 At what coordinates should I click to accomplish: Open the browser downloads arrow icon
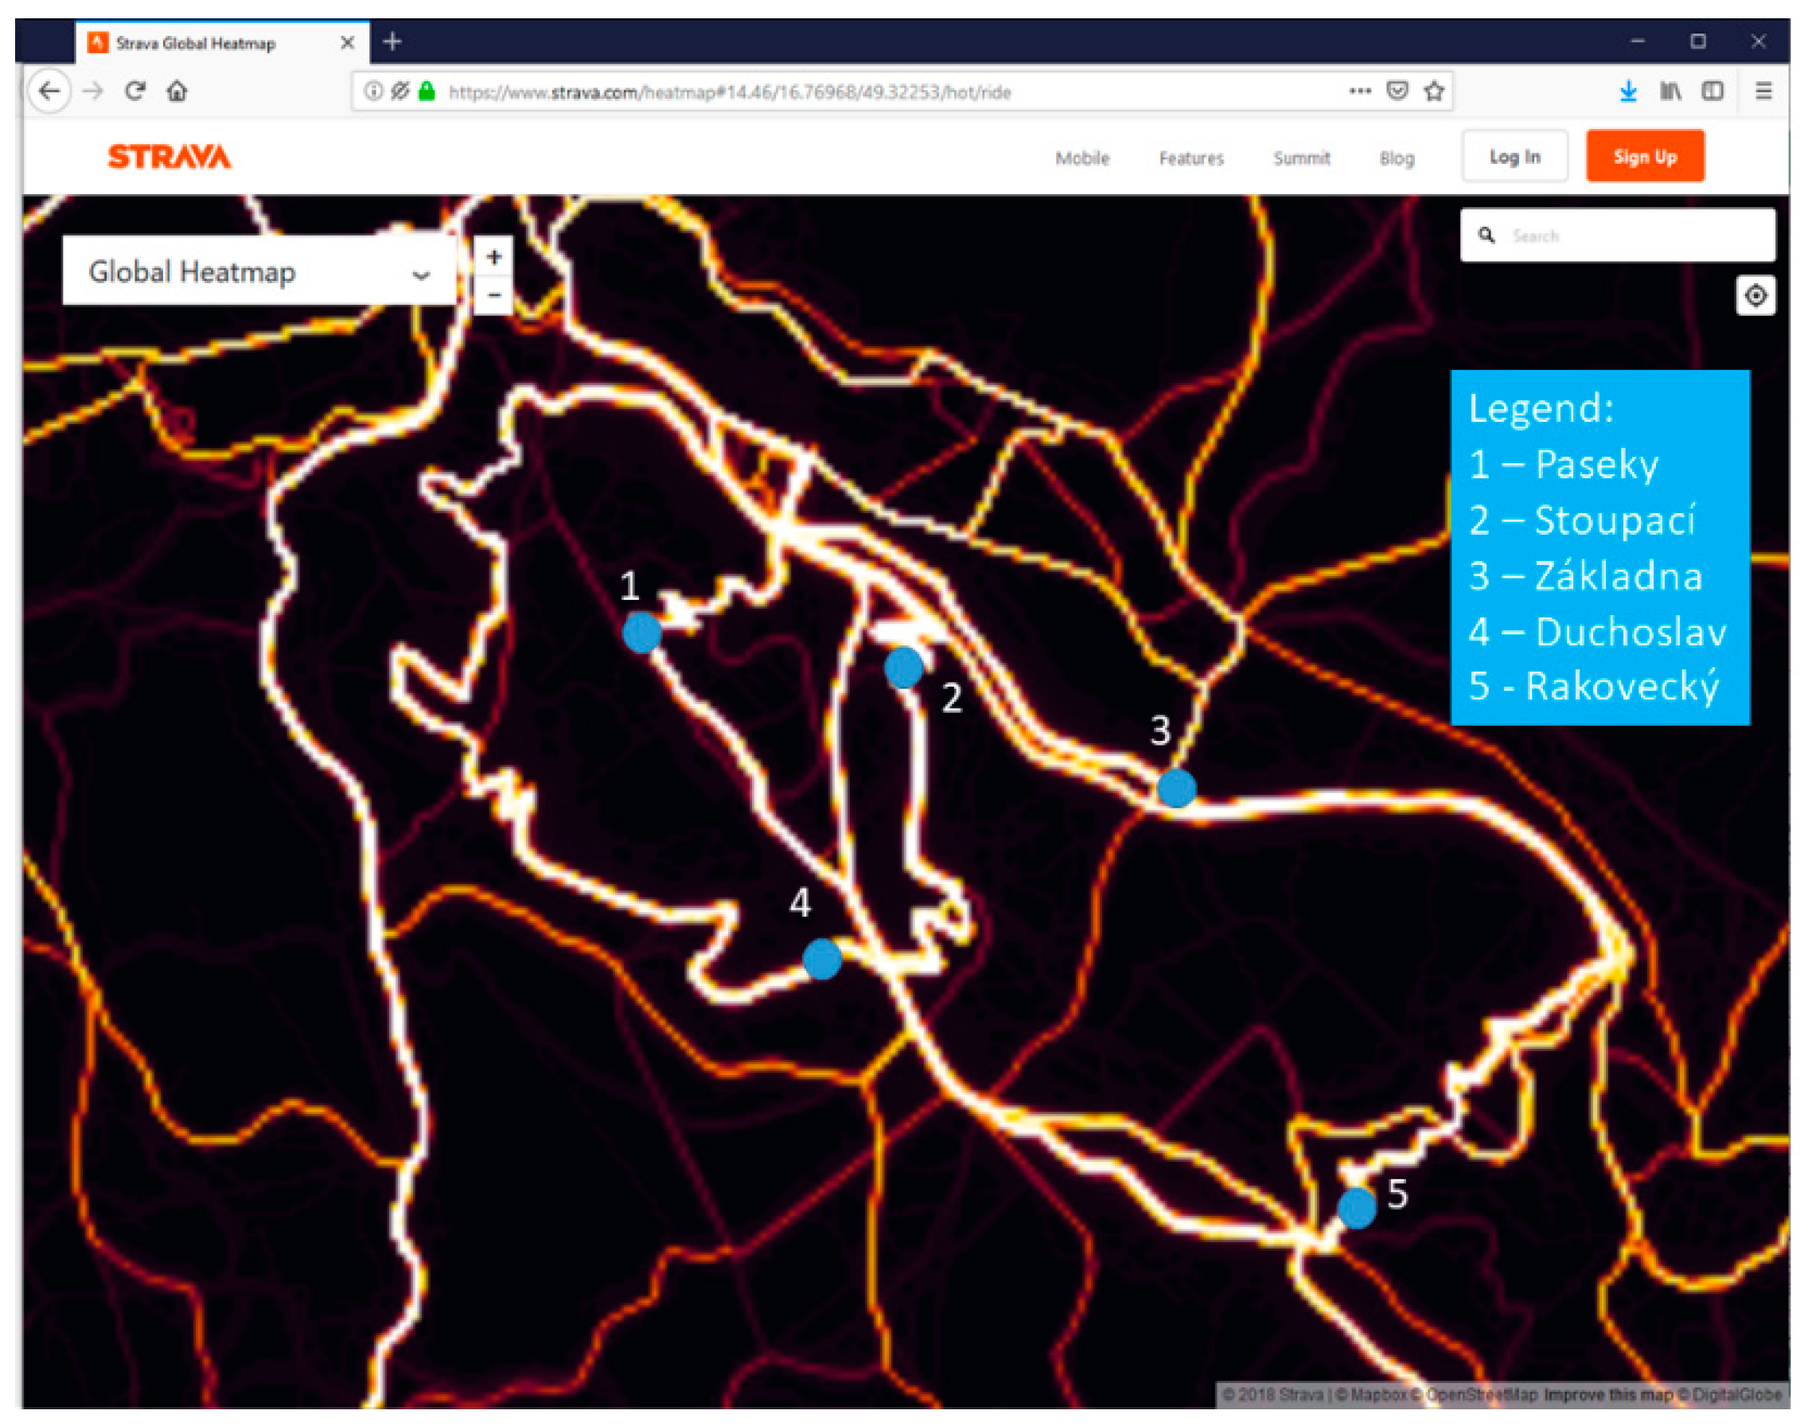coord(1628,91)
